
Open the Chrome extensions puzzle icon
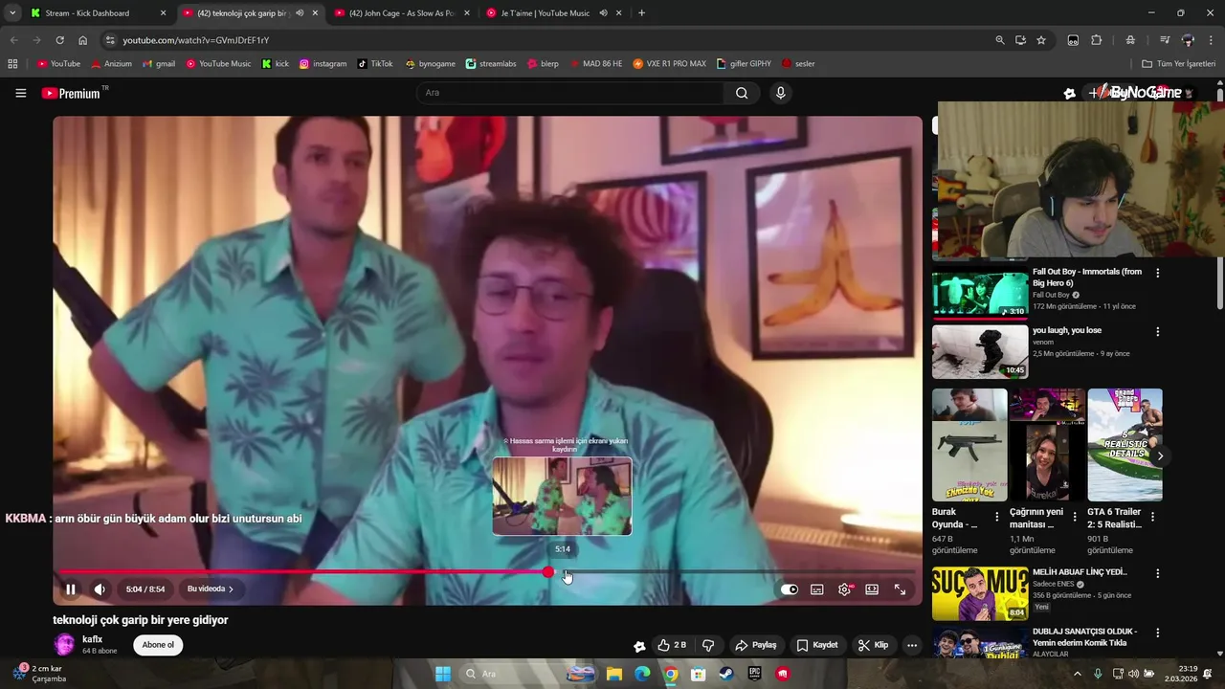(x=1097, y=40)
